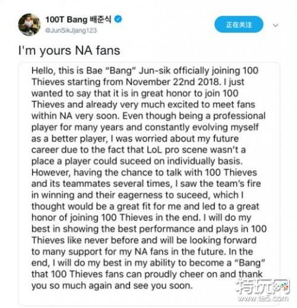
Task: Click the line starting "However, having the chance"
Action: pyautogui.click(x=144, y=172)
